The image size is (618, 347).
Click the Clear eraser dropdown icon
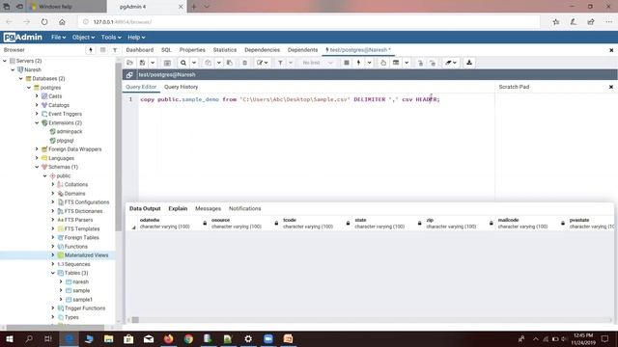pos(451,63)
